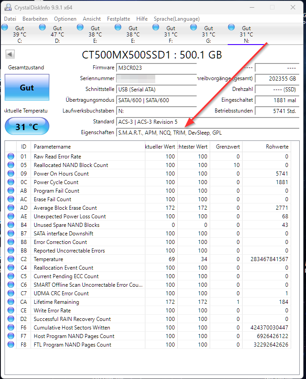Click status icon for Cumulative Host Sectors Written
This screenshot has height=379, width=306.
click(x=11, y=327)
